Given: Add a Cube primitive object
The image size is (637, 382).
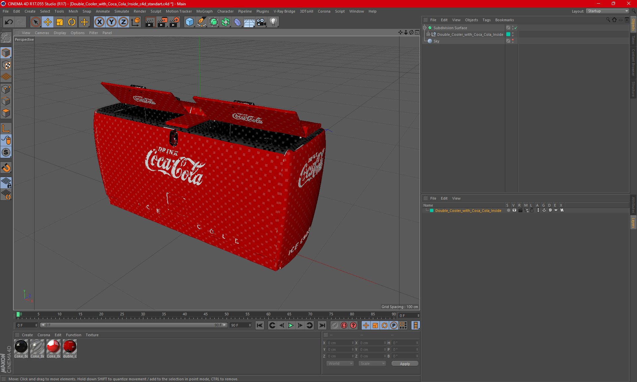Looking at the screenshot, I should coord(189,22).
